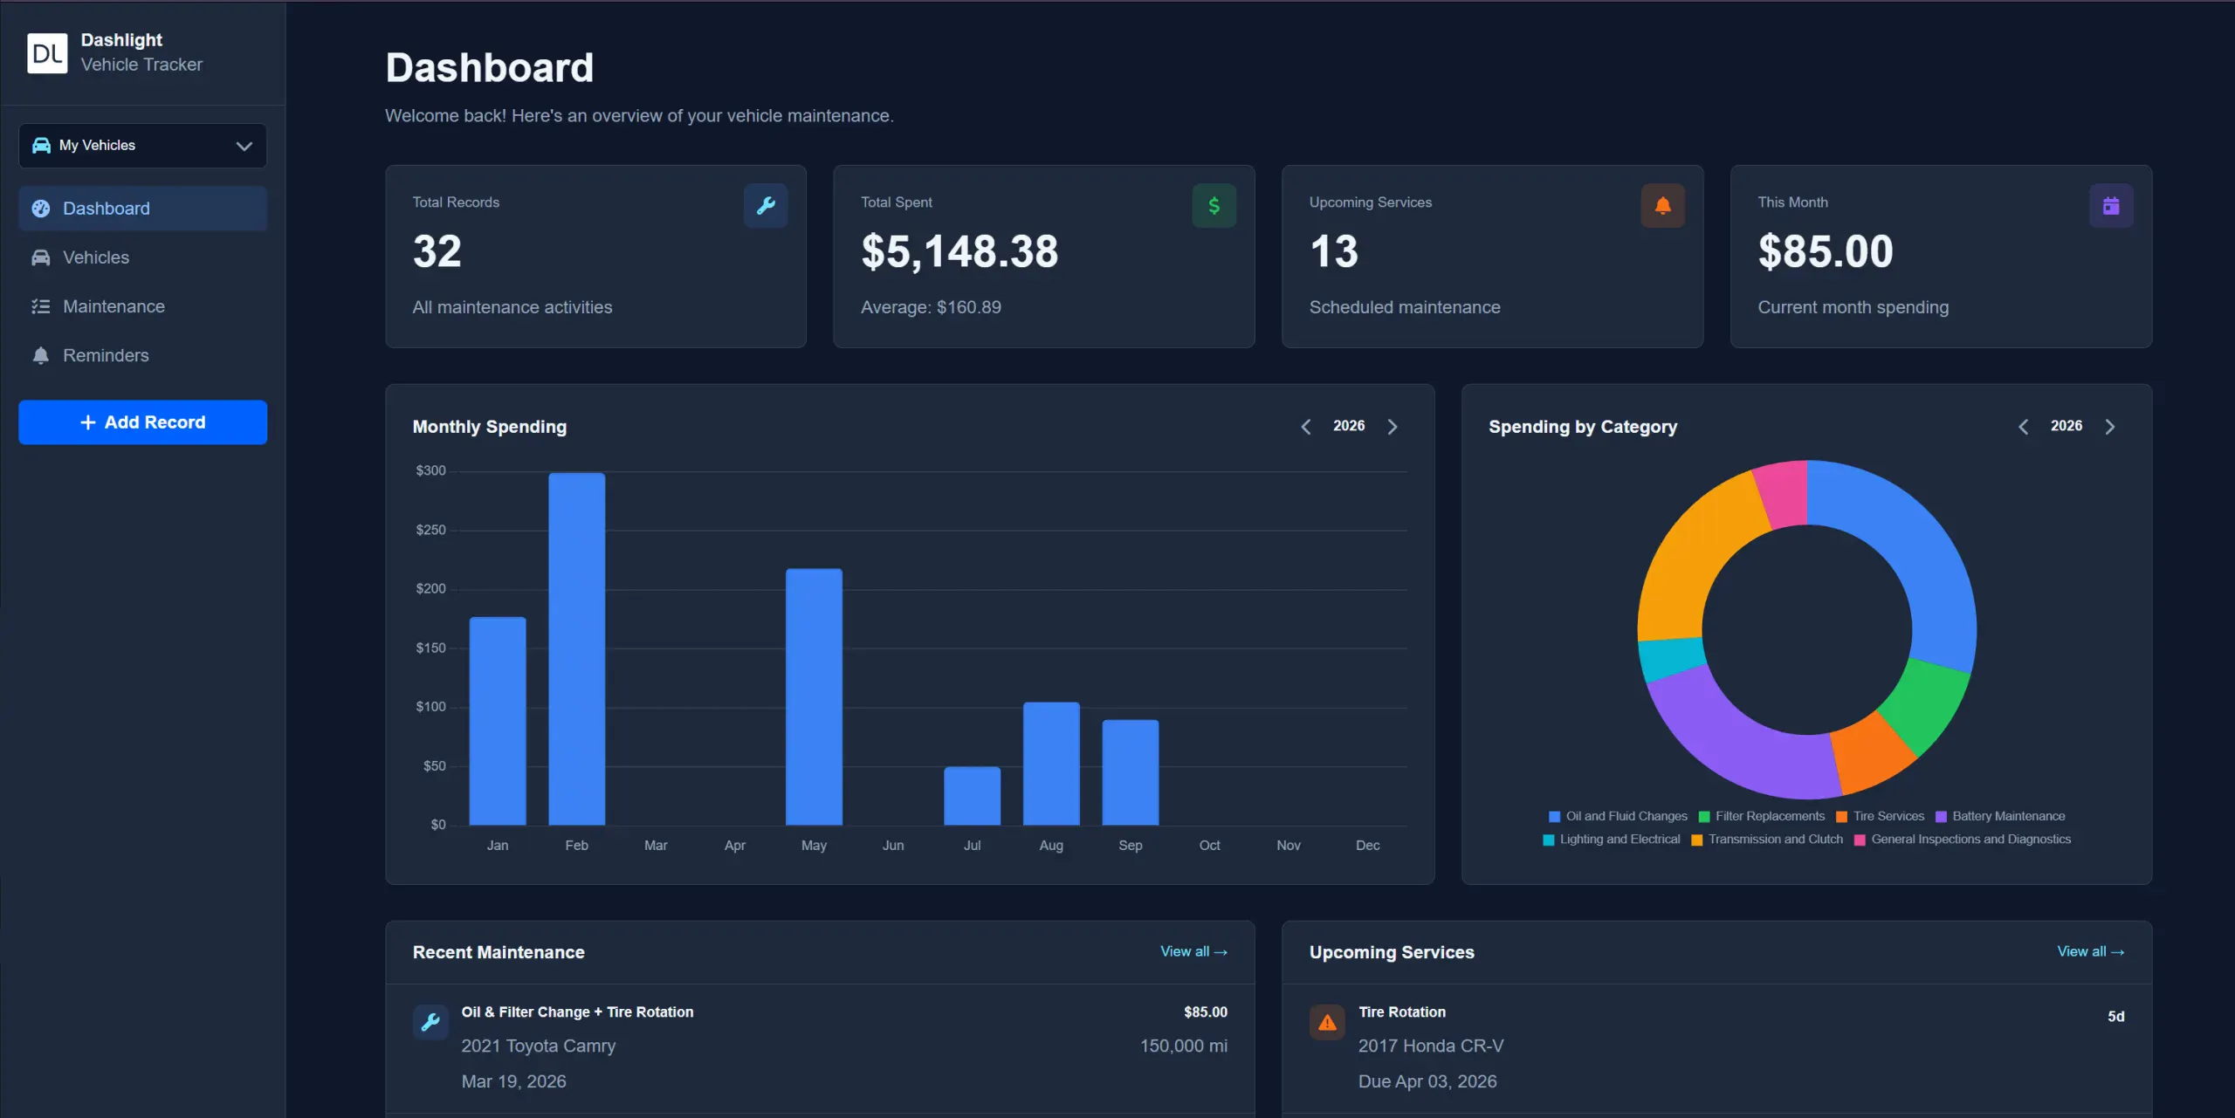
Task: Click the Jan bar in Monthly Spending chart
Action: pos(498,721)
